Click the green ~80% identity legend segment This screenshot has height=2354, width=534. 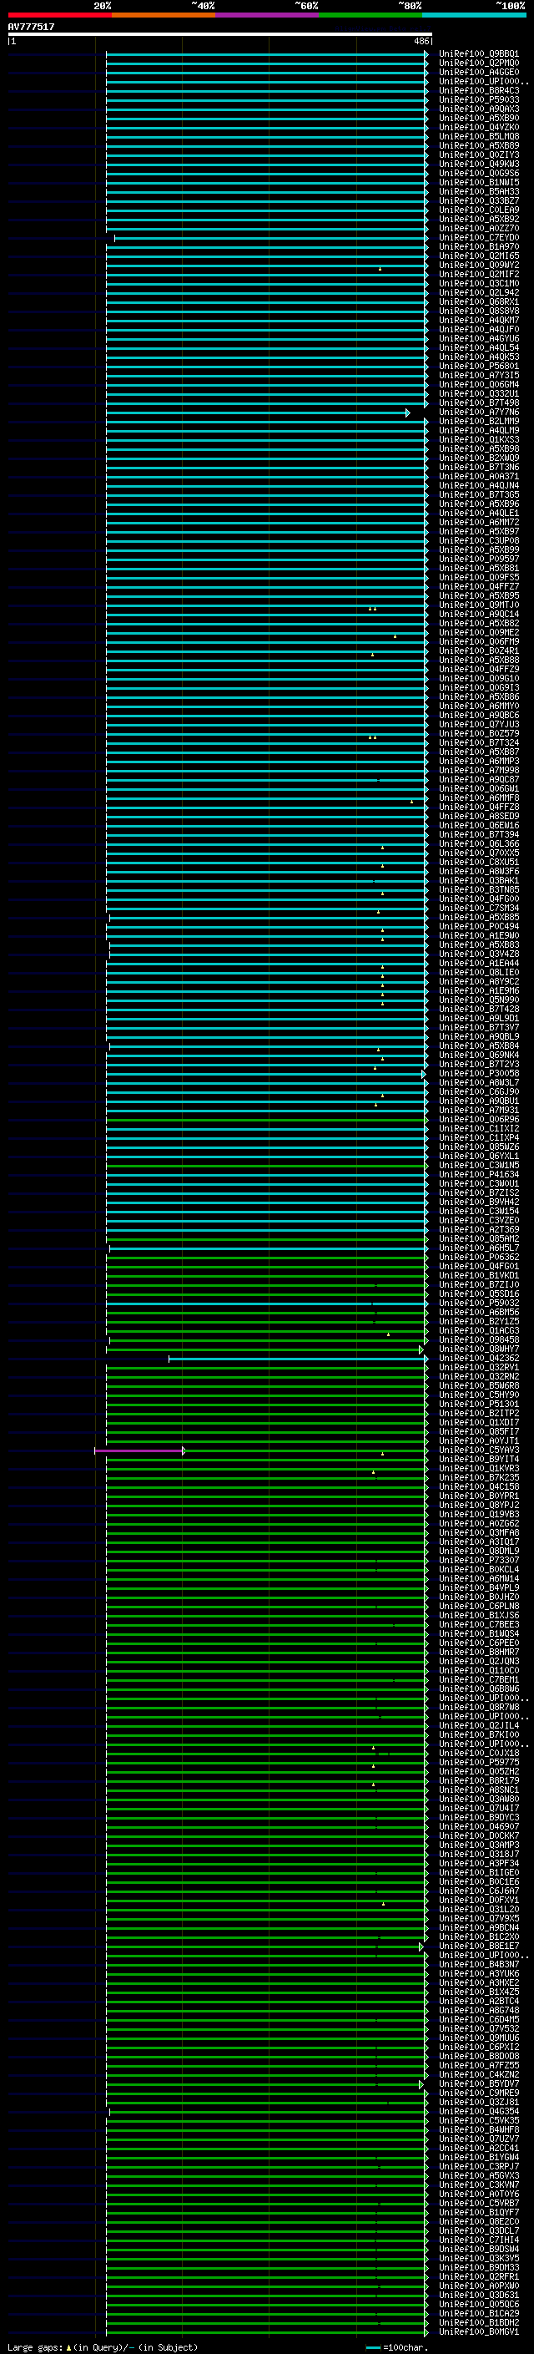coord(370,15)
